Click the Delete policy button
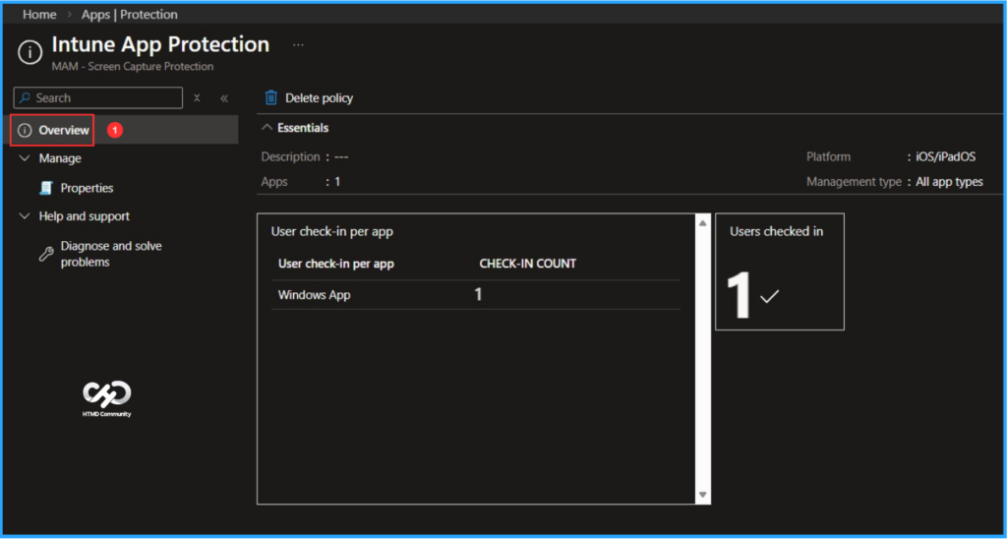Image resolution: width=1007 pixels, height=539 pixels. [x=310, y=98]
